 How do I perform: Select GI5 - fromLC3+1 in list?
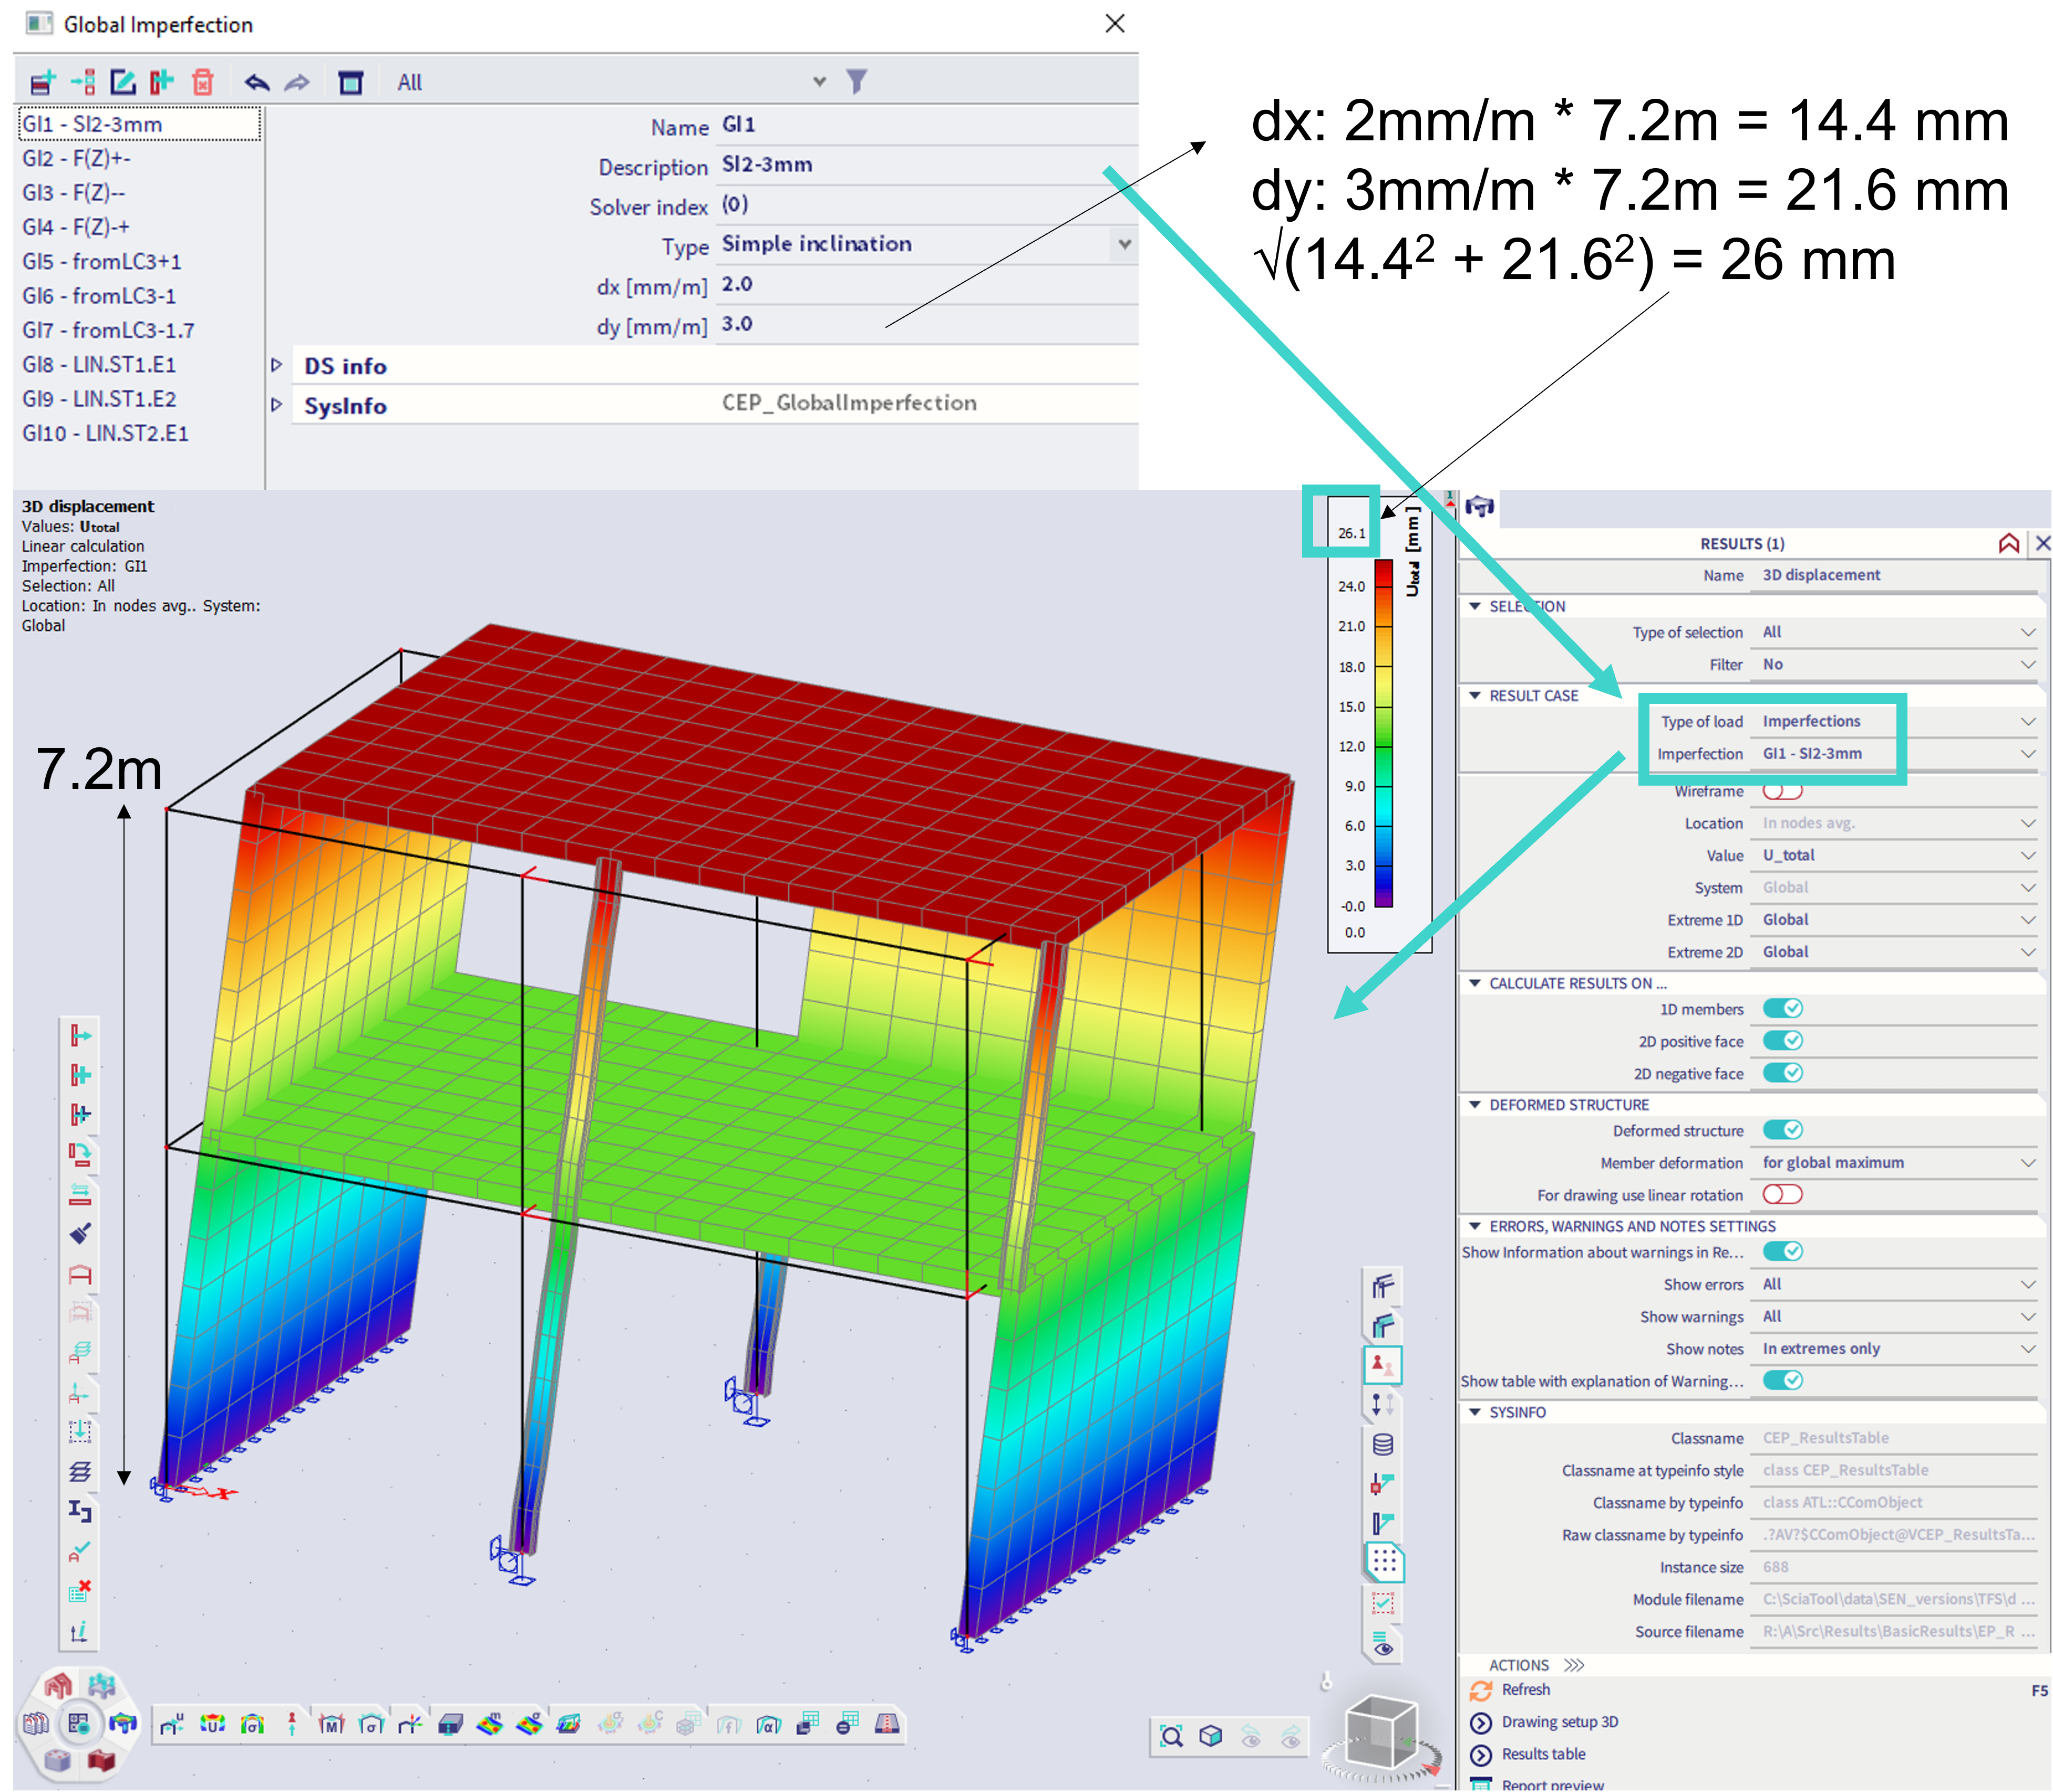tap(102, 262)
